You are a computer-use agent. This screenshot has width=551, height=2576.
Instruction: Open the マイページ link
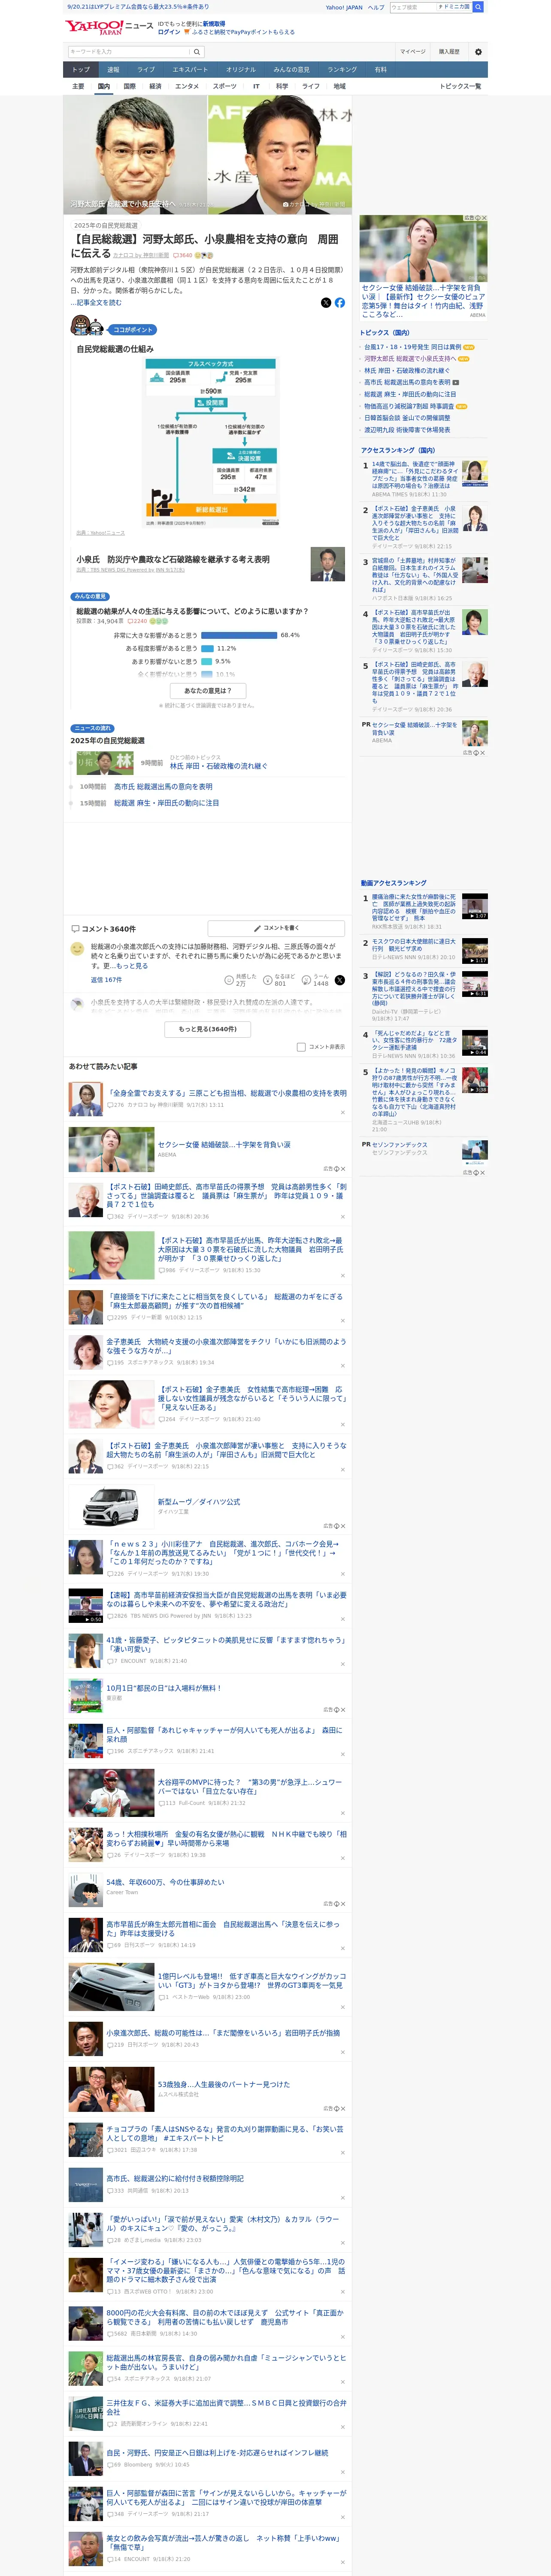[x=413, y=52]
